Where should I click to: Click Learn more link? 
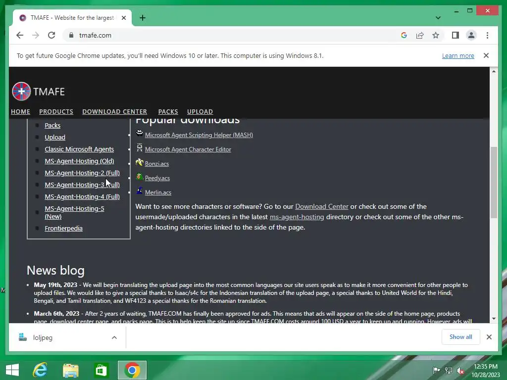[x=458, y=55]
